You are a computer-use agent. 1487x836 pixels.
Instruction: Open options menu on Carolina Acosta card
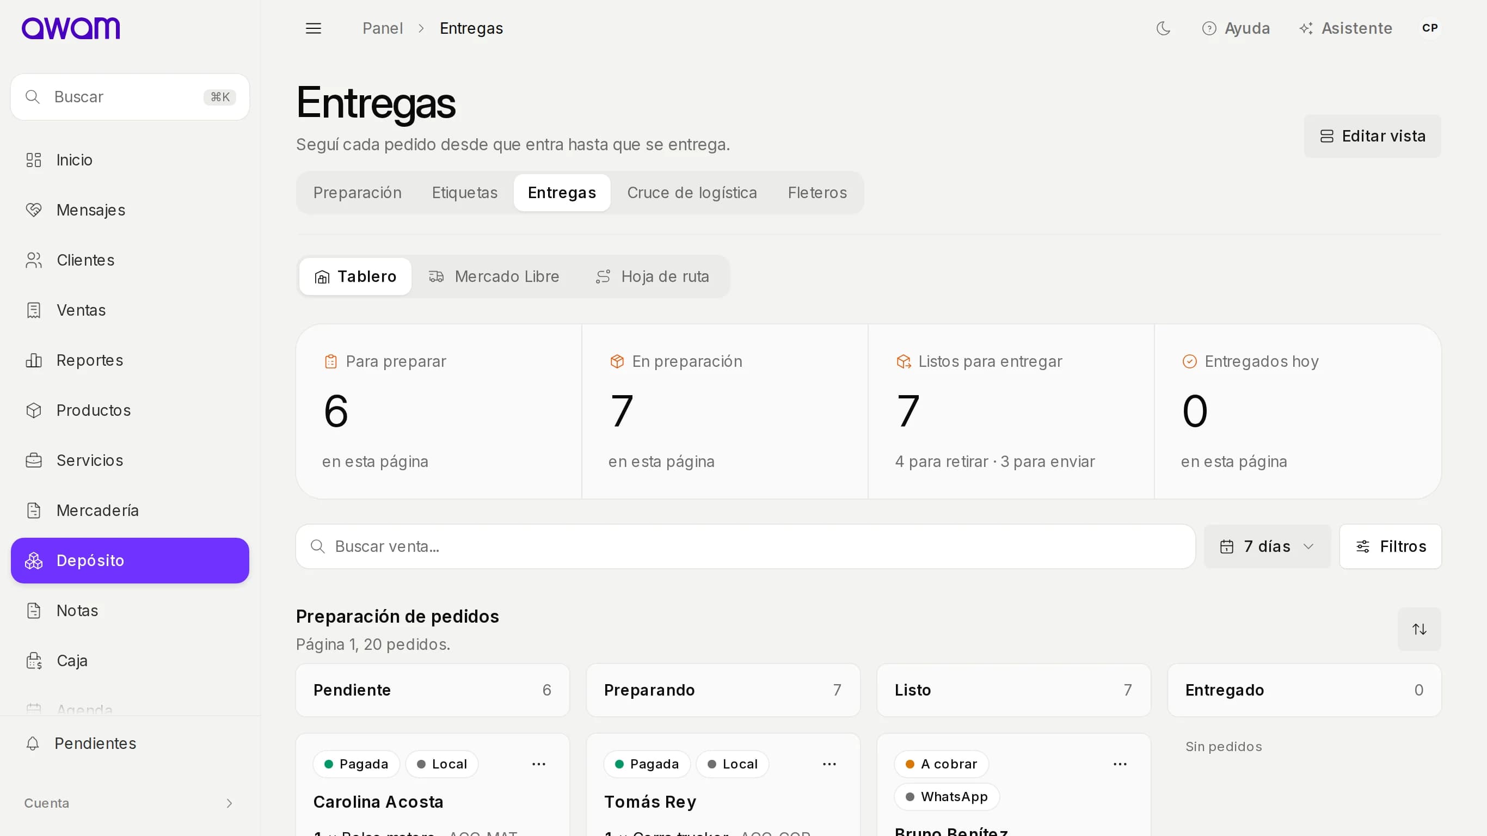[x=539, y=764]
